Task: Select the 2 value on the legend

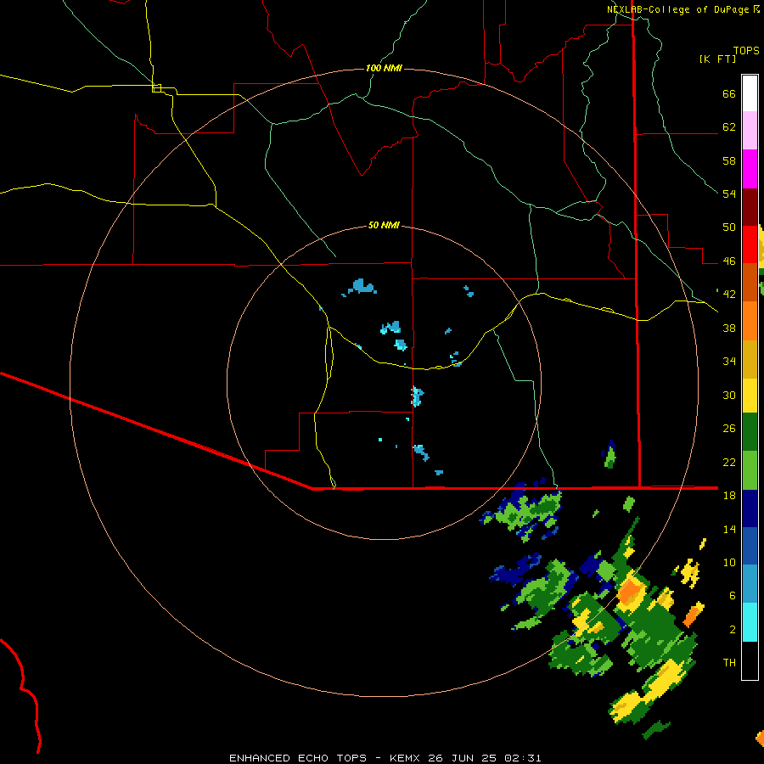Action: click(x=733, y=630)
